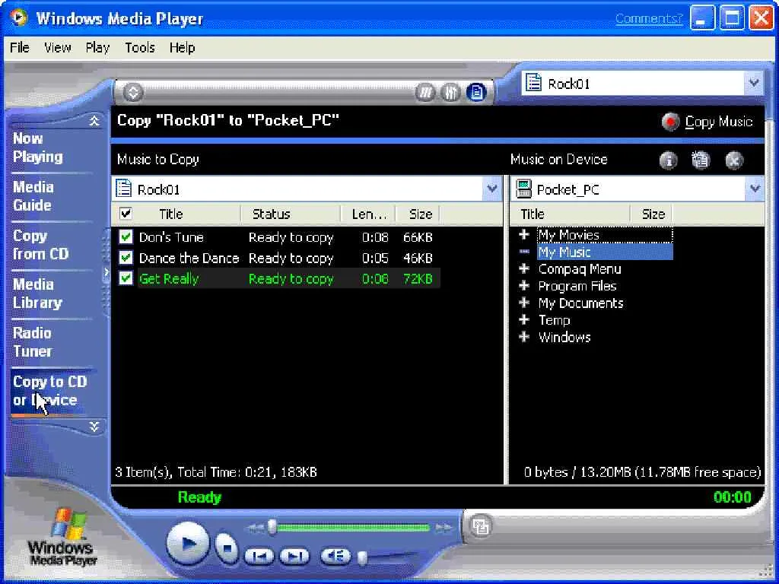
Task: Toggle playlist view button
Action: pyautogui.click(x=476, y=92)
